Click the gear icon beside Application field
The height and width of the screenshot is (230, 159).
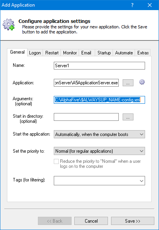click(142, 82)
